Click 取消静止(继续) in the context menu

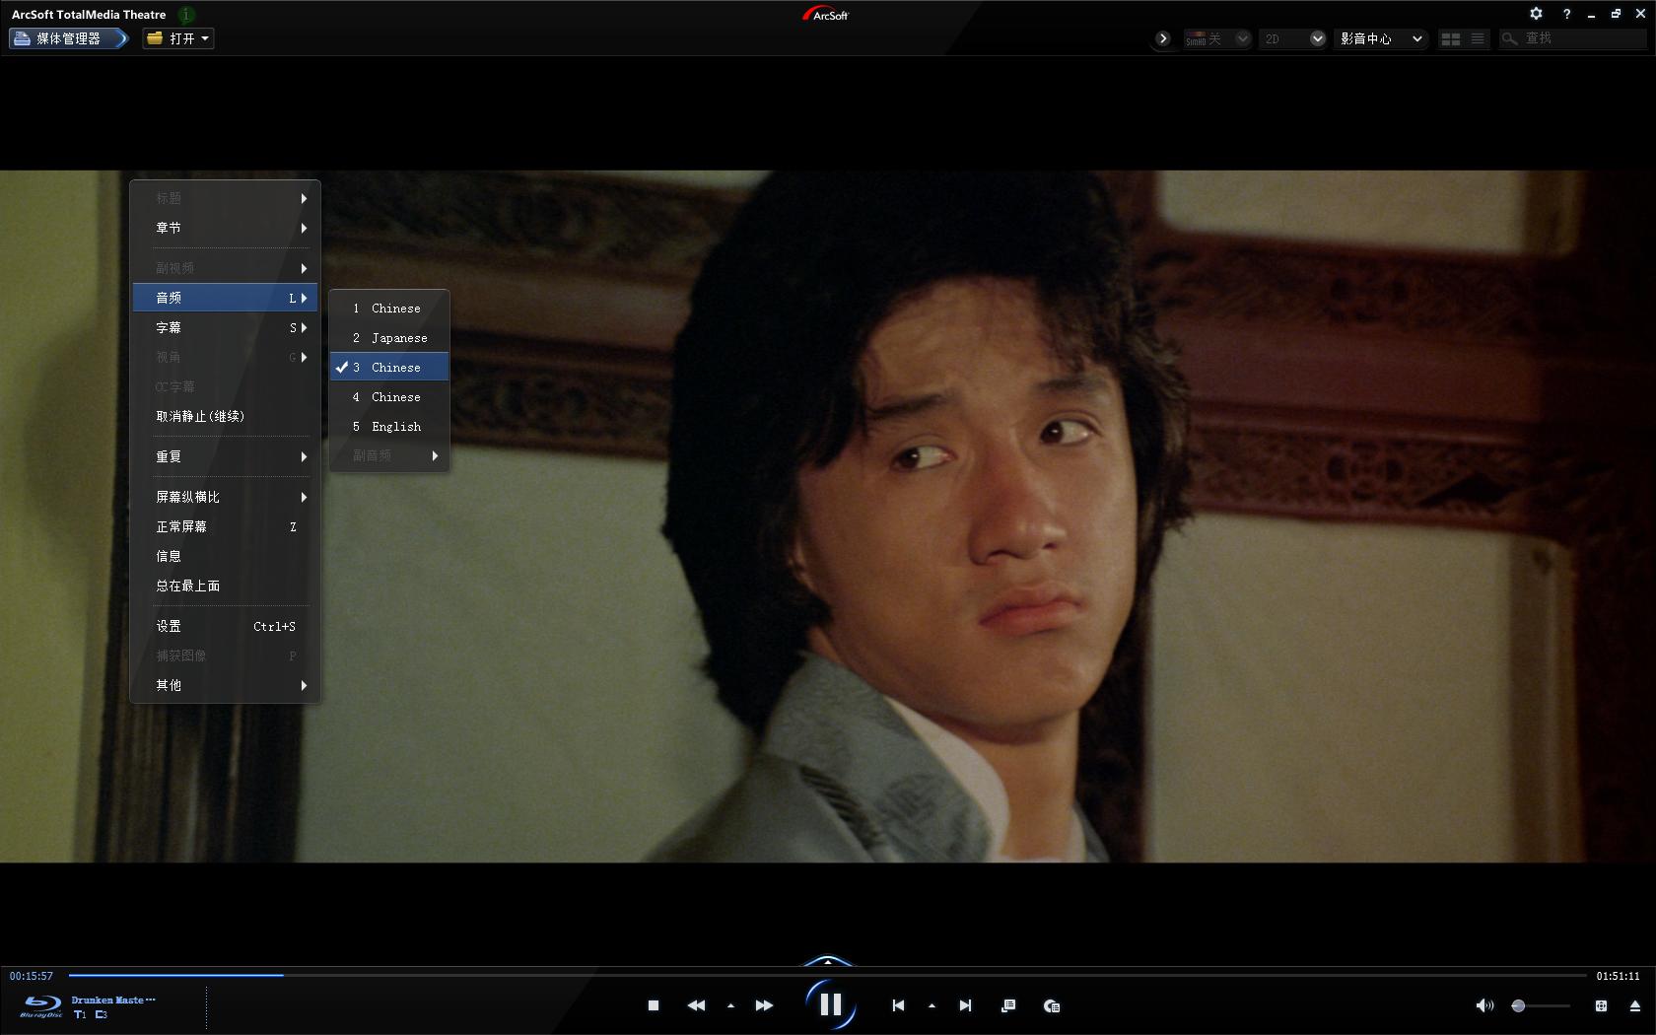[225, 416]
